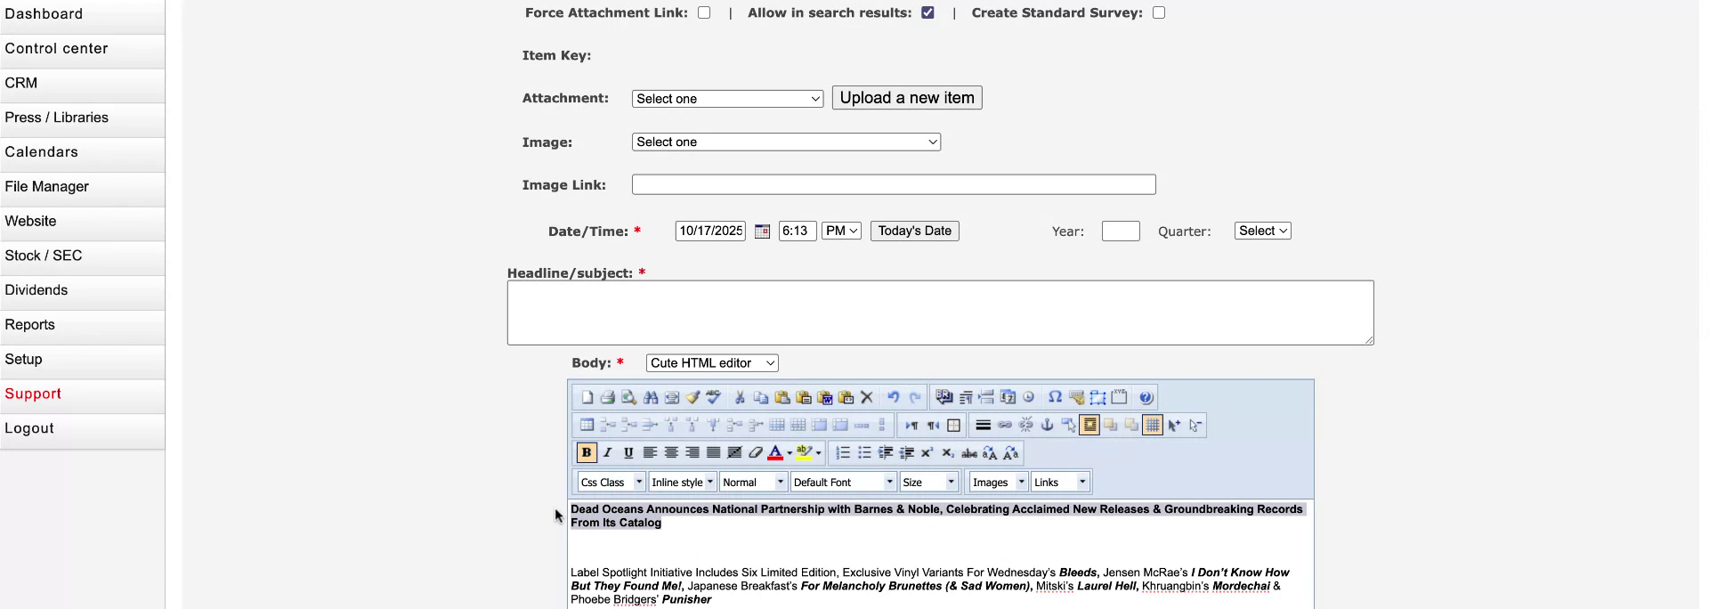1709x609 pixels.
Task: Toggle the highlighted show borders grid button
Action: pyautogui.click(x=1153, y=426)
